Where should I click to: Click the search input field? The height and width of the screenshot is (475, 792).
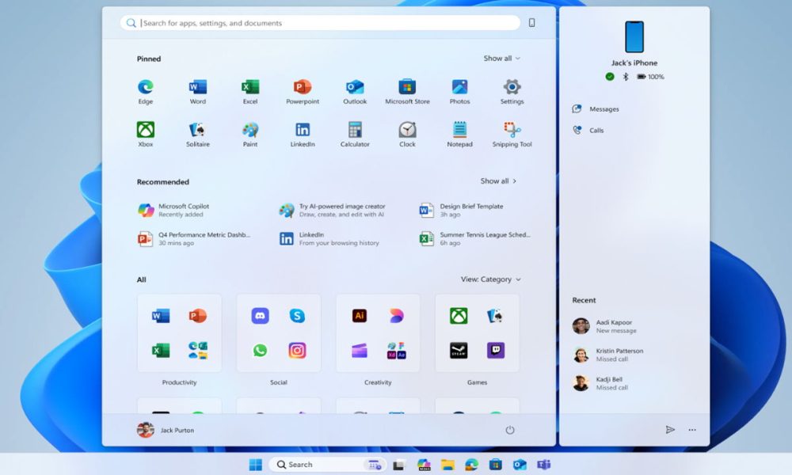pos(317,23)
